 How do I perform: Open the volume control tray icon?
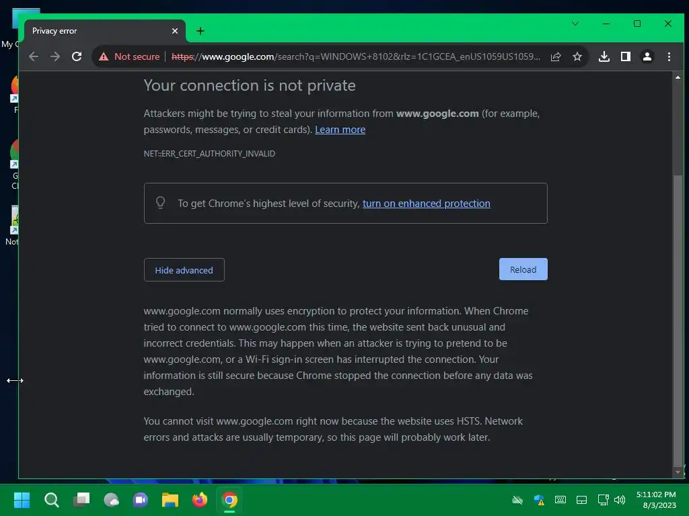pos(620,500)
